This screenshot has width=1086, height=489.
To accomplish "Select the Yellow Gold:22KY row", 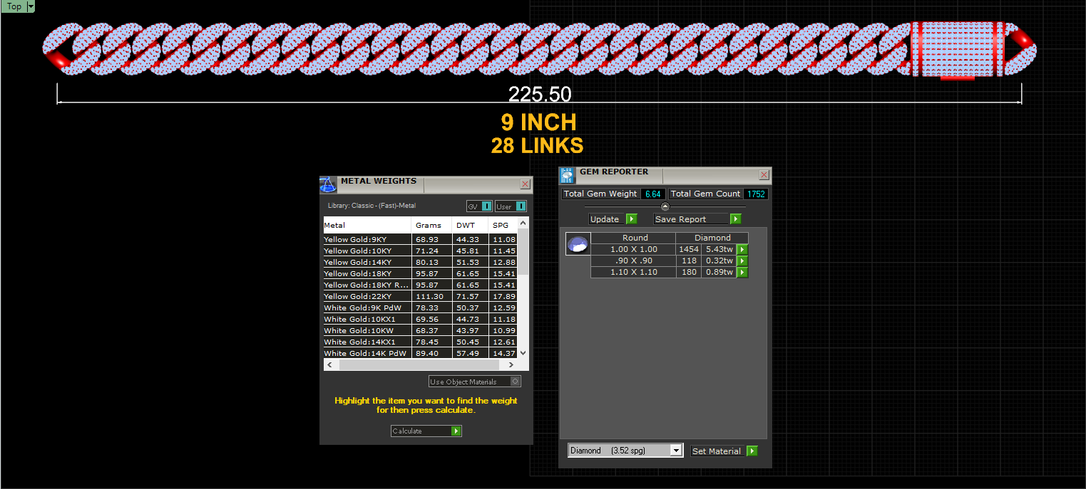I will click(x=421, y=296).
